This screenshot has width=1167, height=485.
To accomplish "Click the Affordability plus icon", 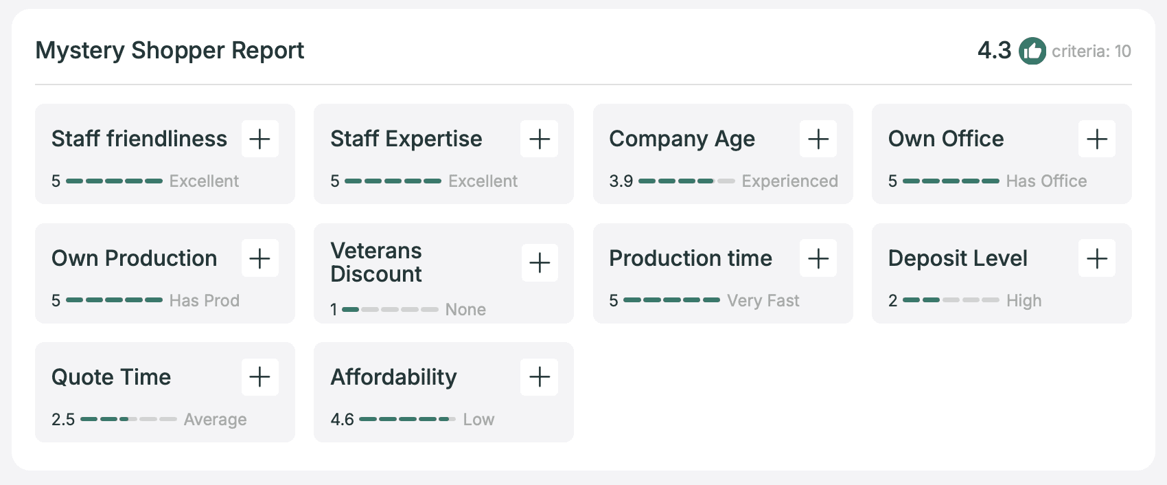I will click(x=539, y=376).
